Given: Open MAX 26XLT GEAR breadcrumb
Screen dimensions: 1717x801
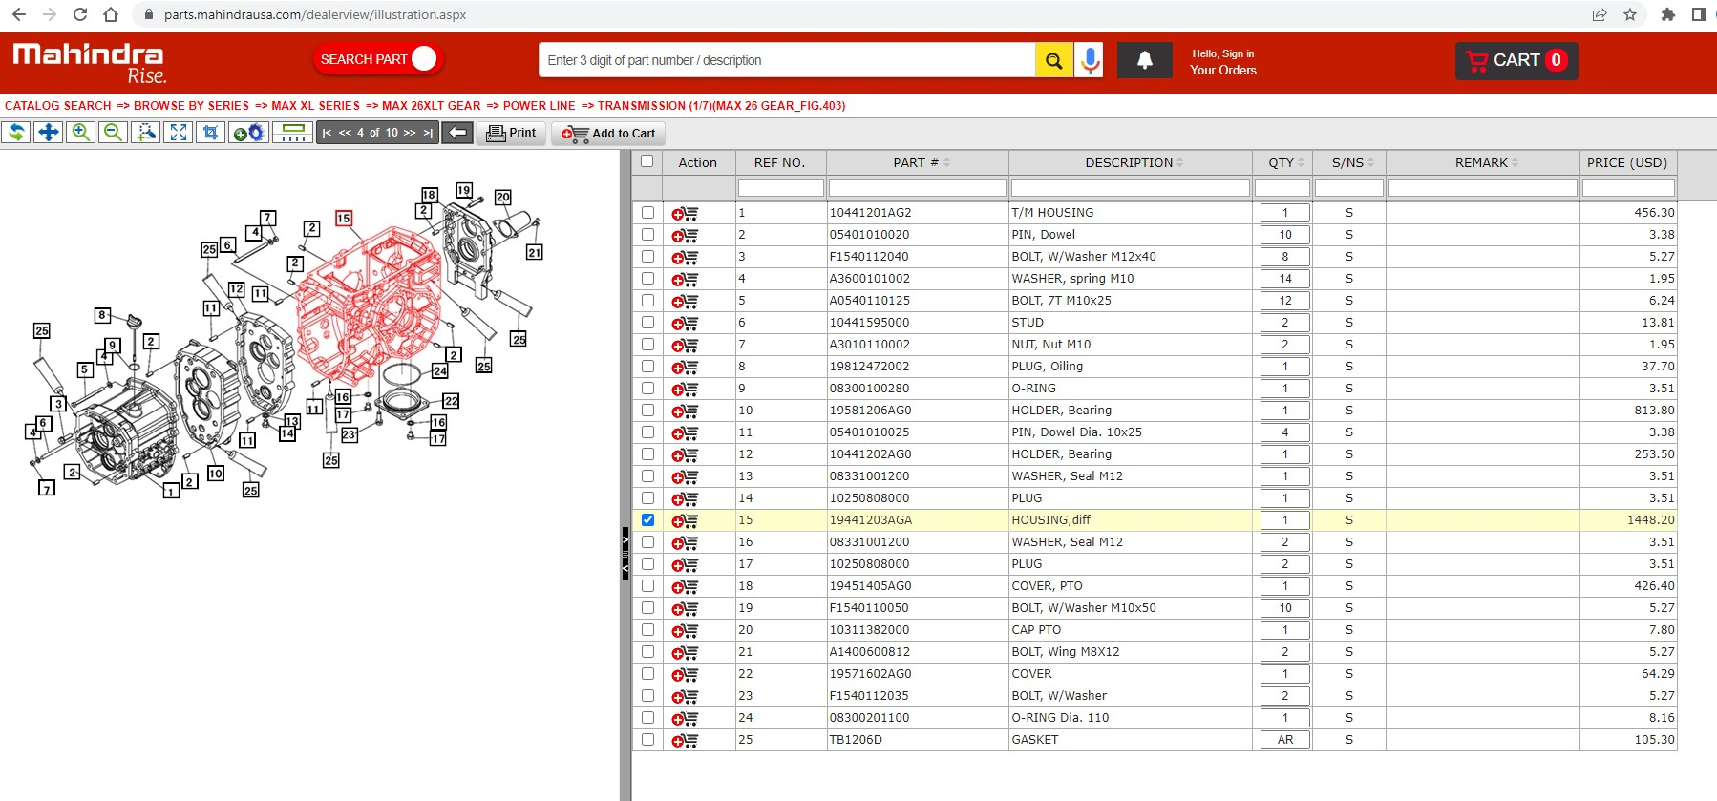Looking at the screenshot, I should (432, 106).
